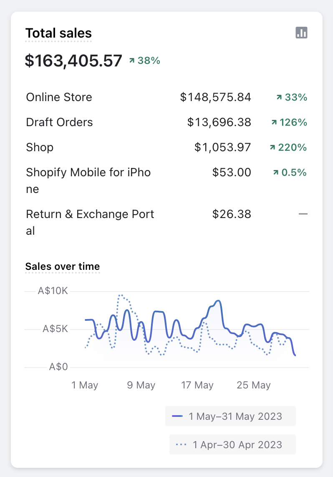333x477 pixels.
Task: Click the dash next to Return & Exchange Portal
Action: (303, 214)
